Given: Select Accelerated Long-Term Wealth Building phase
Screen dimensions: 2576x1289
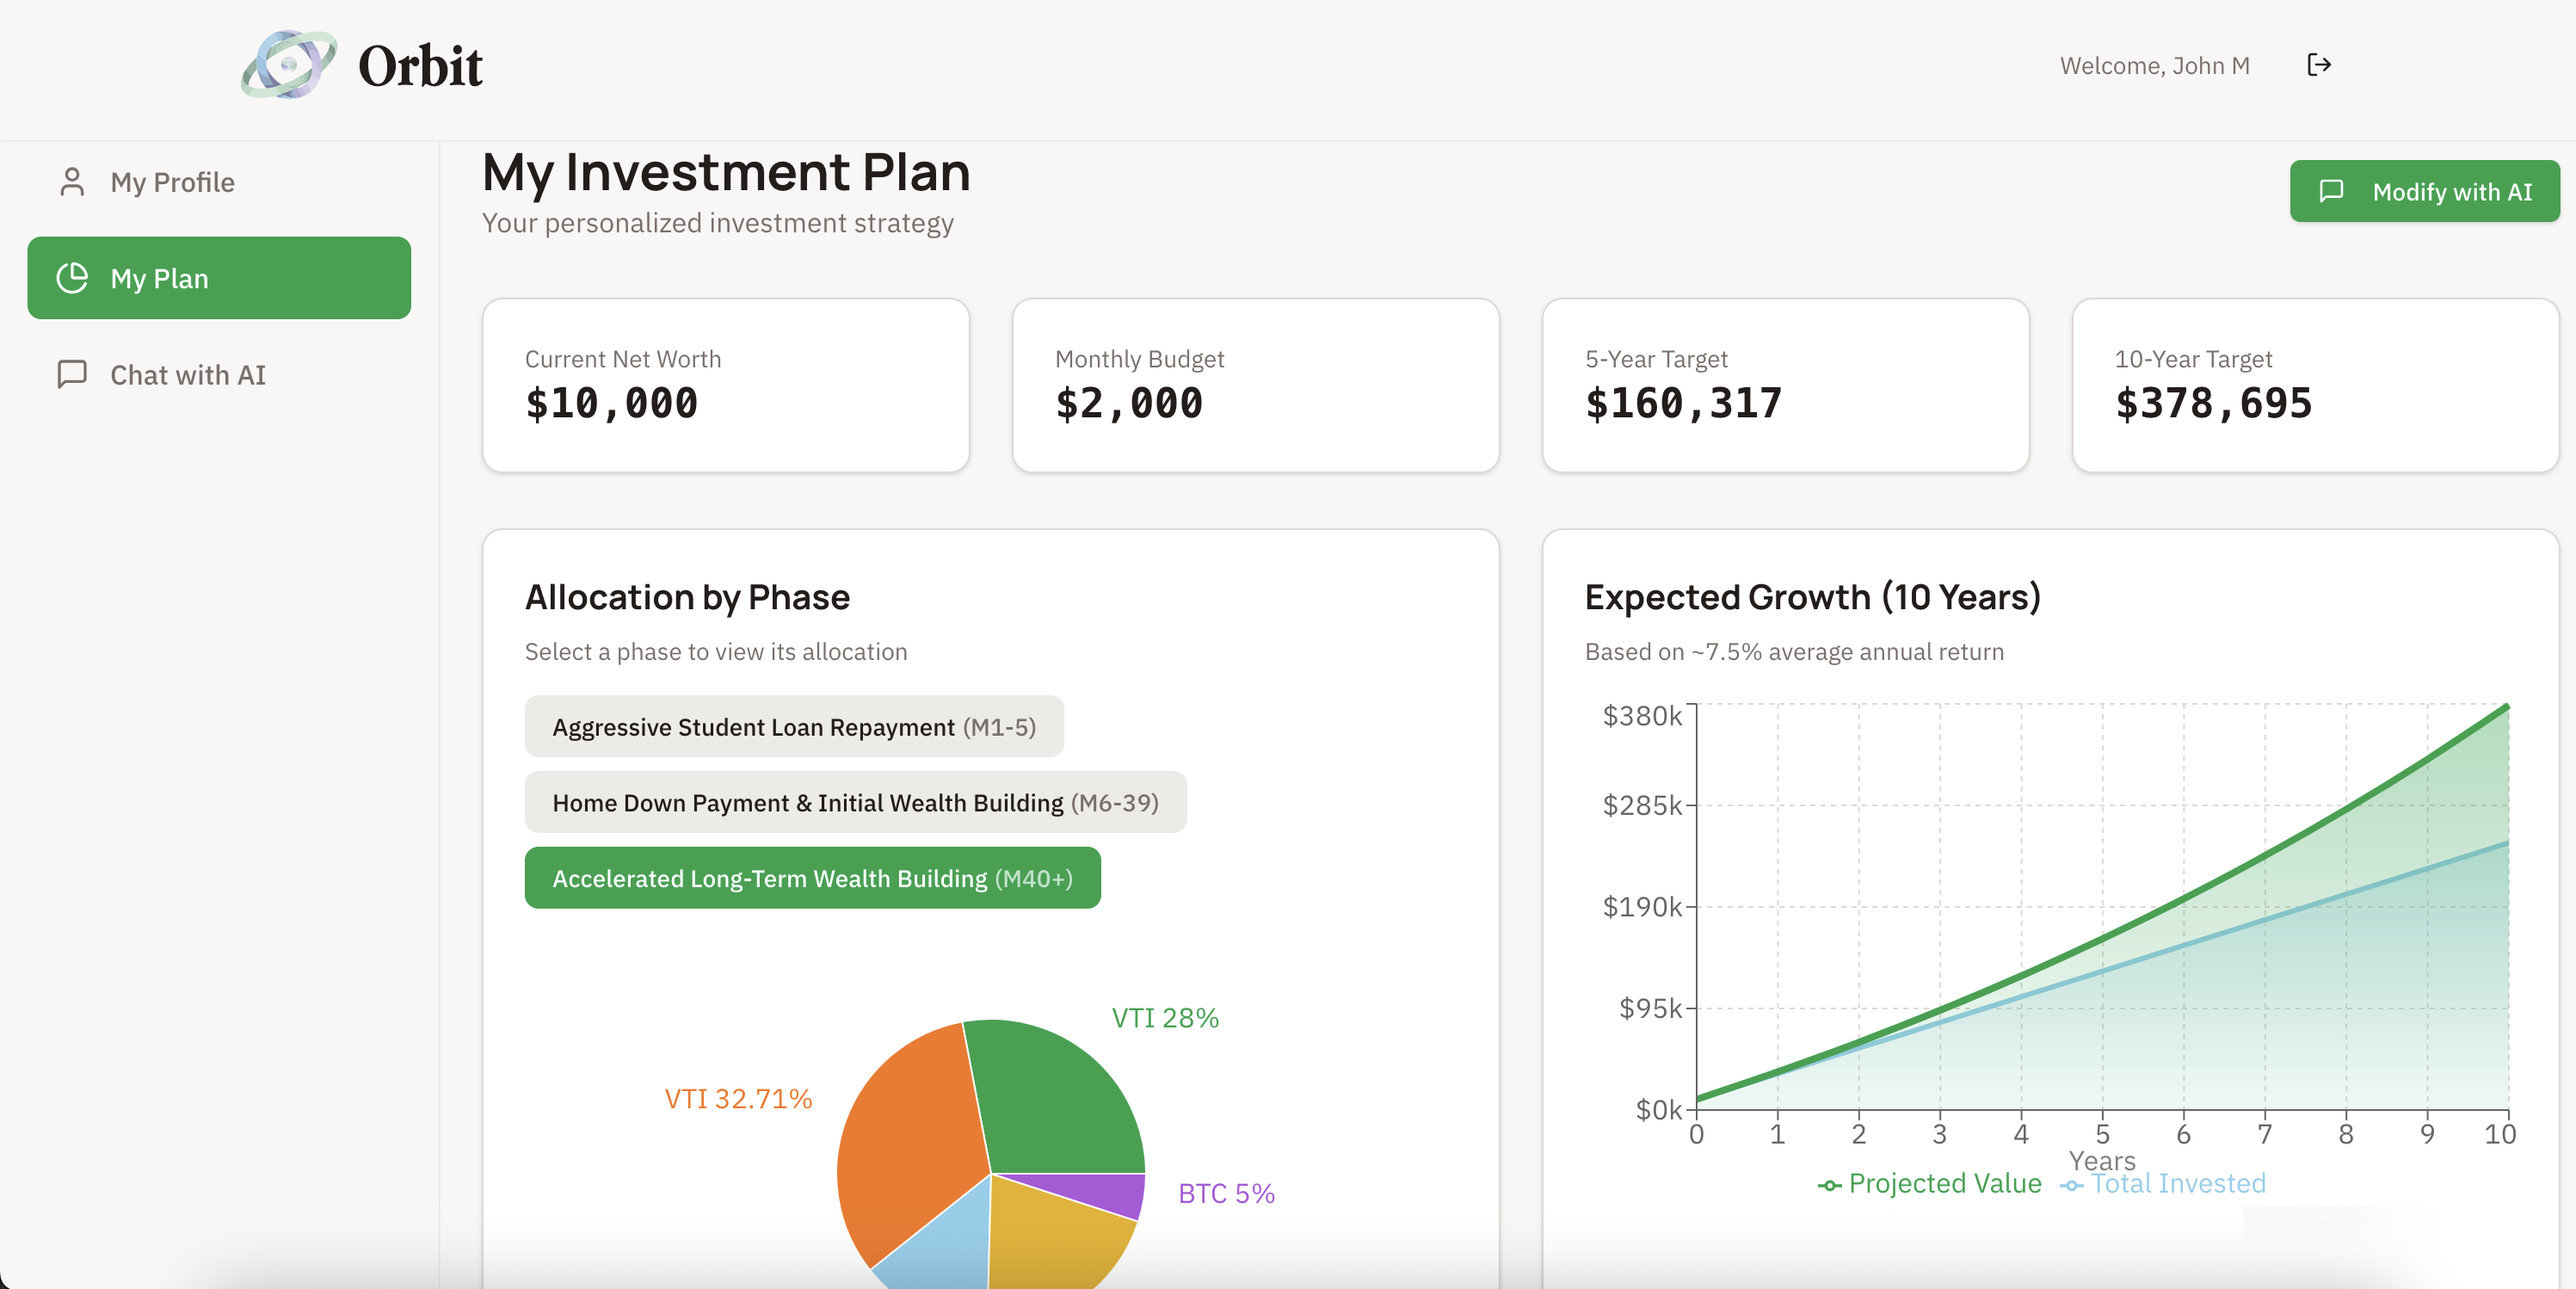Looking at the screenshot, I should pyautogui.click(x=812, y=878).
